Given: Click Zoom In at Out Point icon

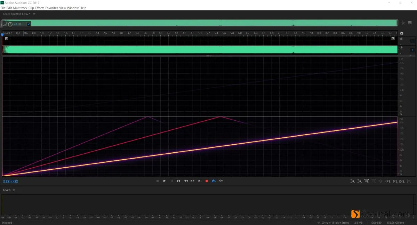Looking at the screenshot, I should click(x=395, y=182).
